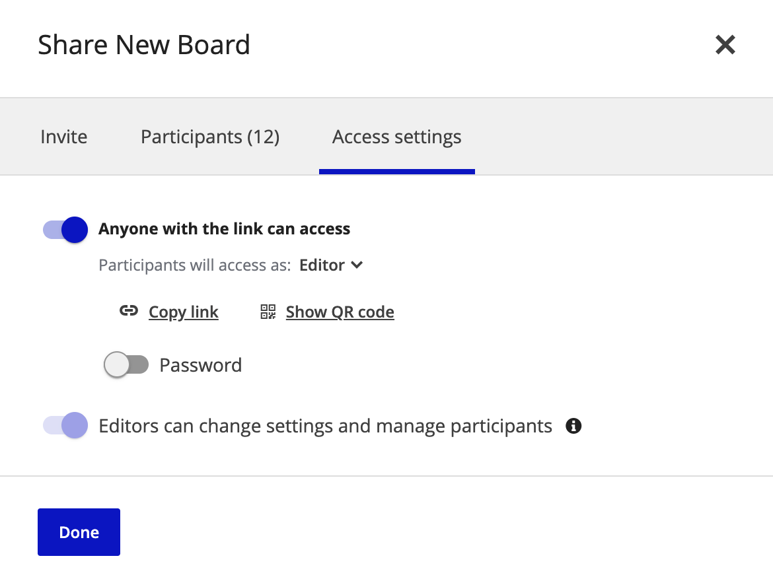Click the X to close Share New Board
Viewport: 773px width, 581px height.
pyautogui.click(x=725, y=45)
